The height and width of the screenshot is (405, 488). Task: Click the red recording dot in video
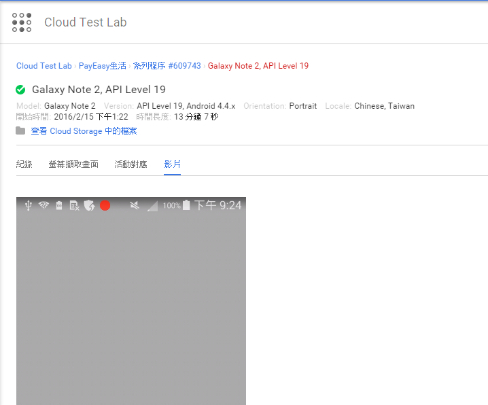105,206
